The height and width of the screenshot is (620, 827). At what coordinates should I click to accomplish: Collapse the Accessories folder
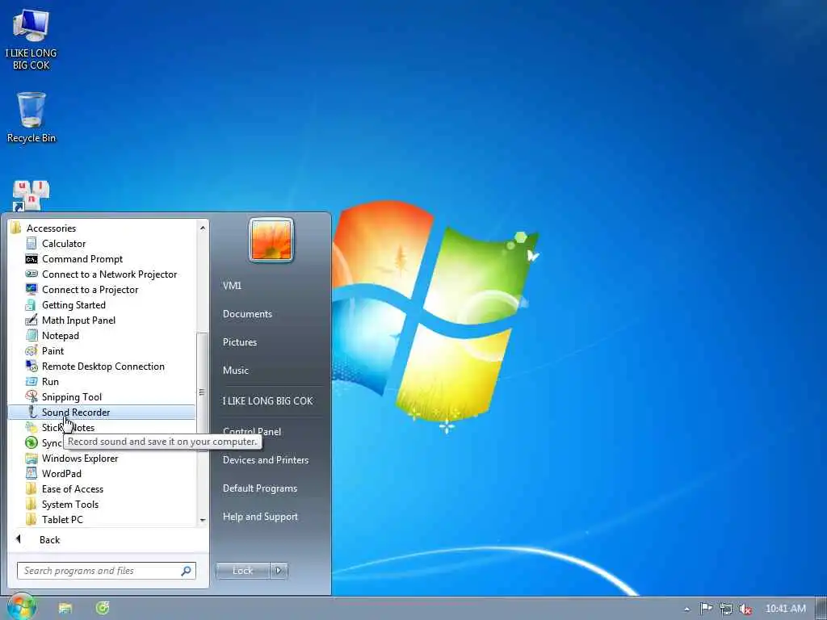pyautogui.click(x=51, y=228)
